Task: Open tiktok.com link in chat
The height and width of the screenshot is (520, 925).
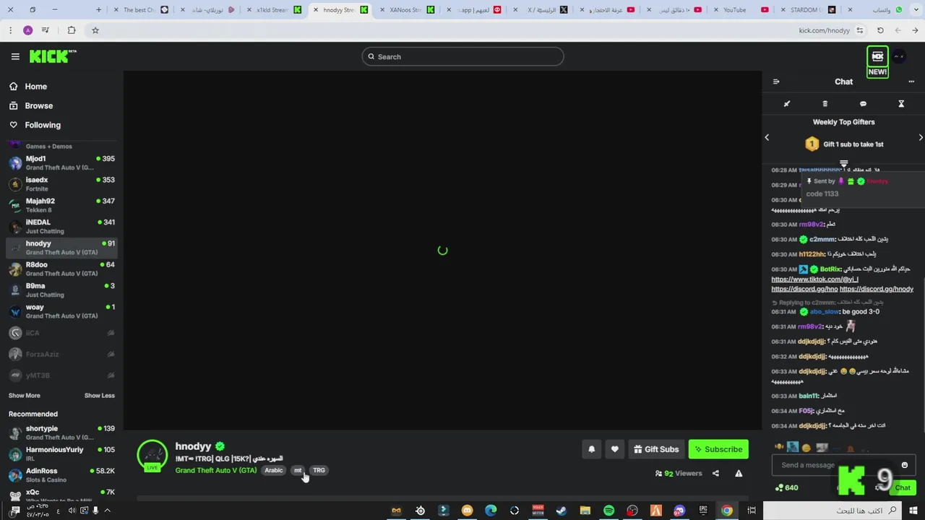Action: pyautogui.click(x=814, y=279)
